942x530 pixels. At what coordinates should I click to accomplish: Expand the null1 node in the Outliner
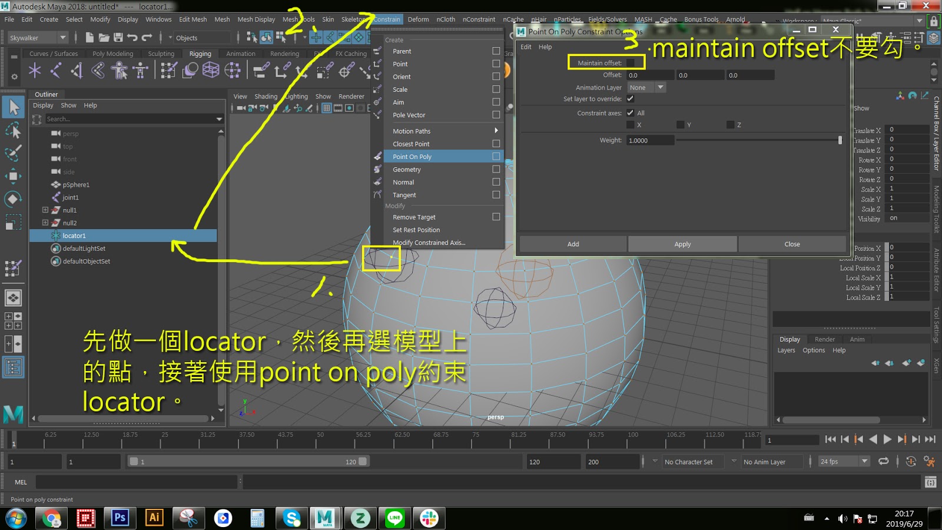click(x=45, y=210)
